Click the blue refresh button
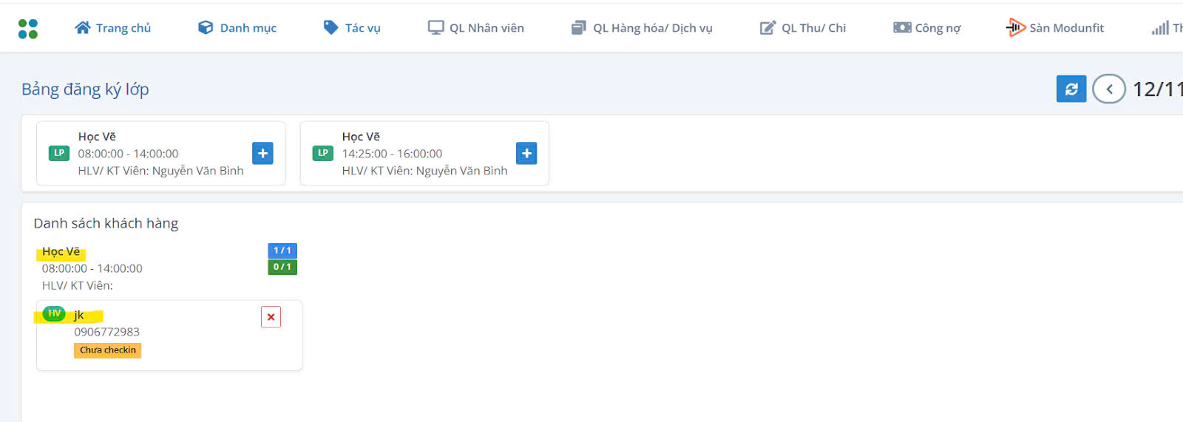This screenshot has height=422, width=1183. point(1071,89)
